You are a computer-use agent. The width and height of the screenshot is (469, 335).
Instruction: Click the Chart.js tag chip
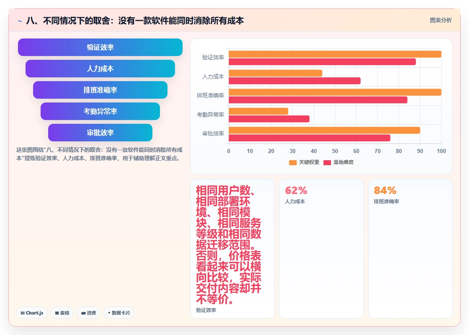pos(32,313)
